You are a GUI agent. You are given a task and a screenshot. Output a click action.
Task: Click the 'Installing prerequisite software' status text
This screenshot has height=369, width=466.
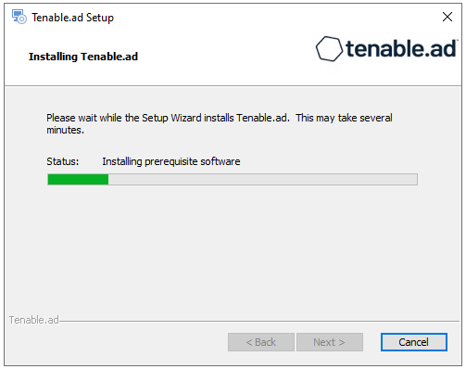pos(171,161)
